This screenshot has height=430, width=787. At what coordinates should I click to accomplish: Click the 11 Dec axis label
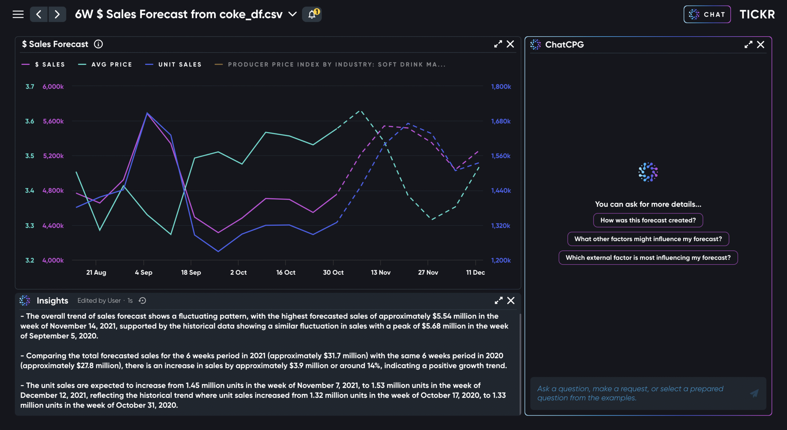(475, 273)
